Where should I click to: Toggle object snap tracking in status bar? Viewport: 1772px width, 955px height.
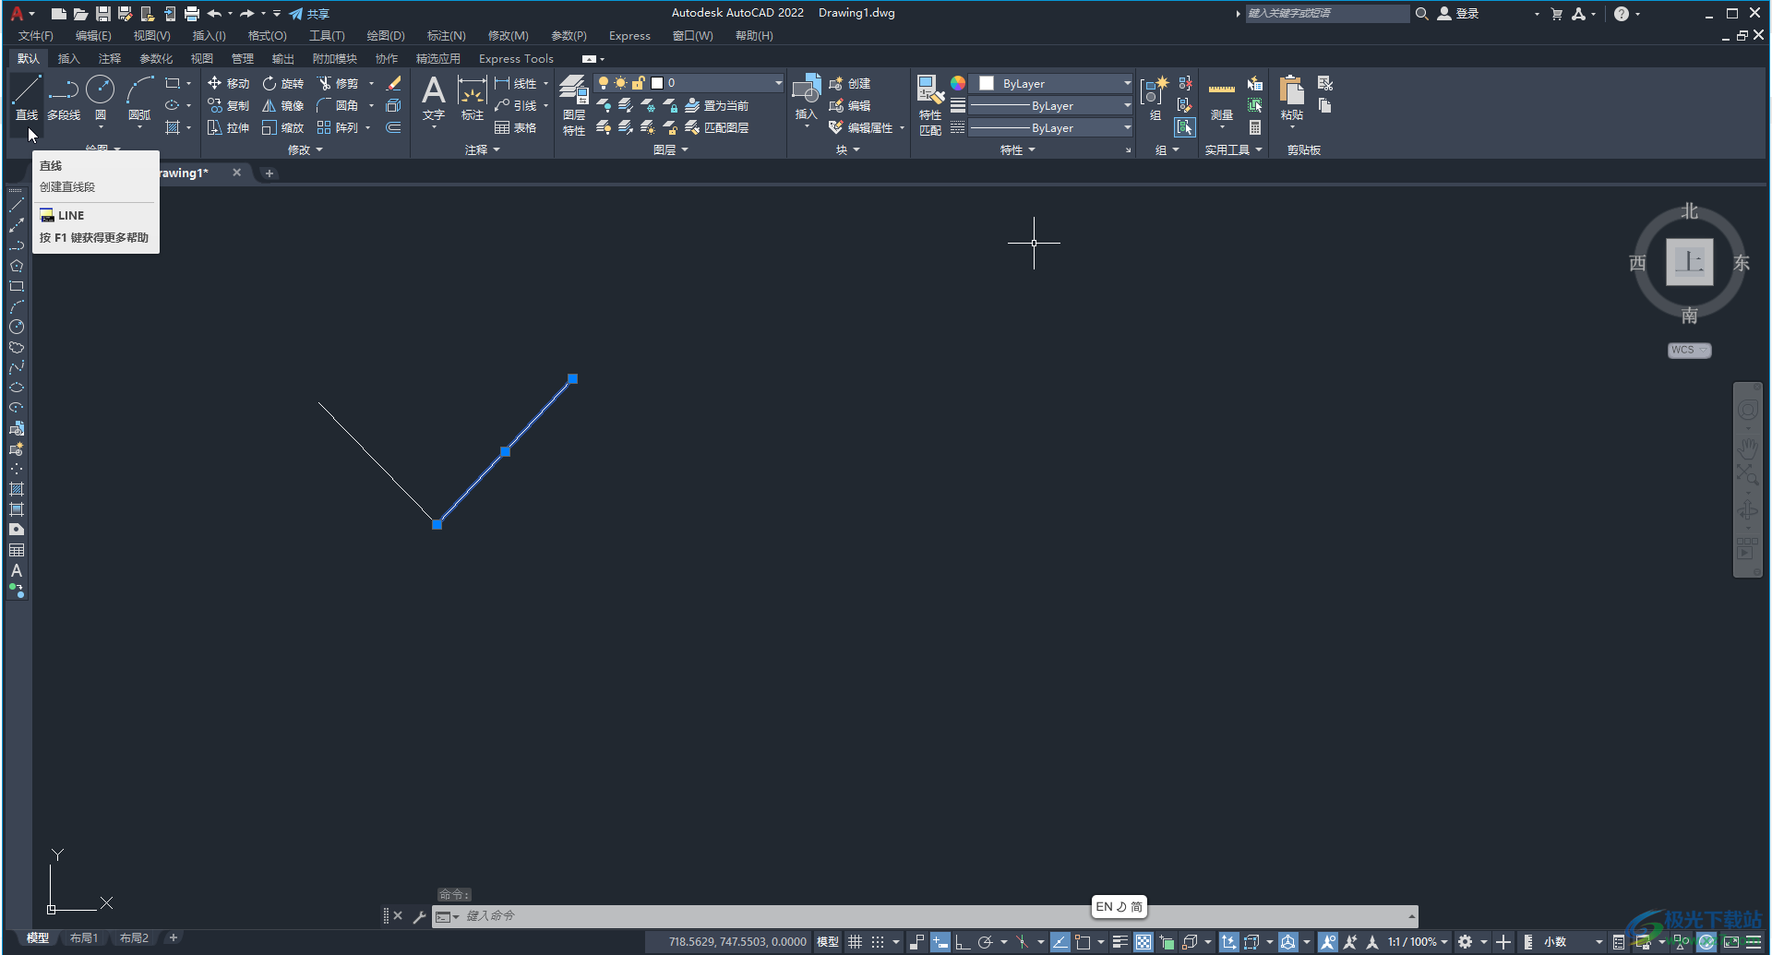[1060, 942]
